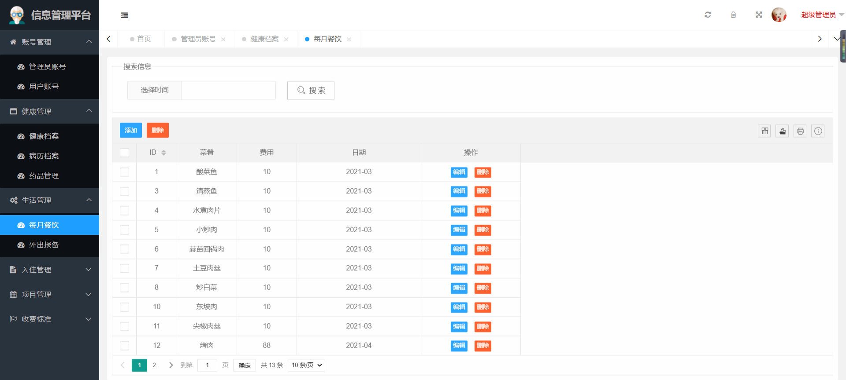Click the refresh icon in the top bar
The height and width of the screenshot is (380, 846).
[x=708, y=15]
